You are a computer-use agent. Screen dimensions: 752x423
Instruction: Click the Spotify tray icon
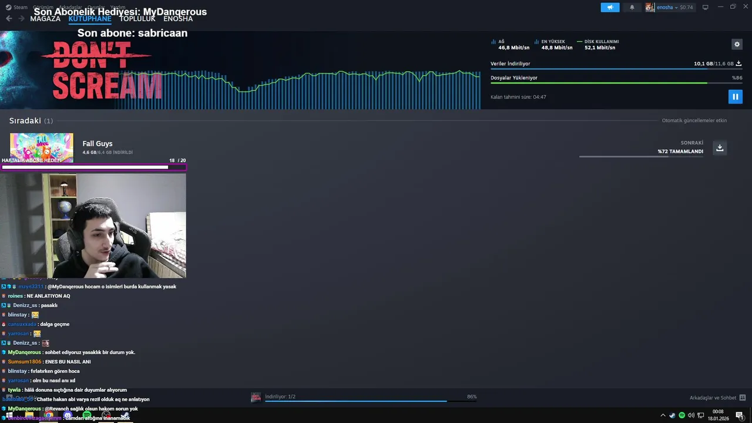coord(681,415)
